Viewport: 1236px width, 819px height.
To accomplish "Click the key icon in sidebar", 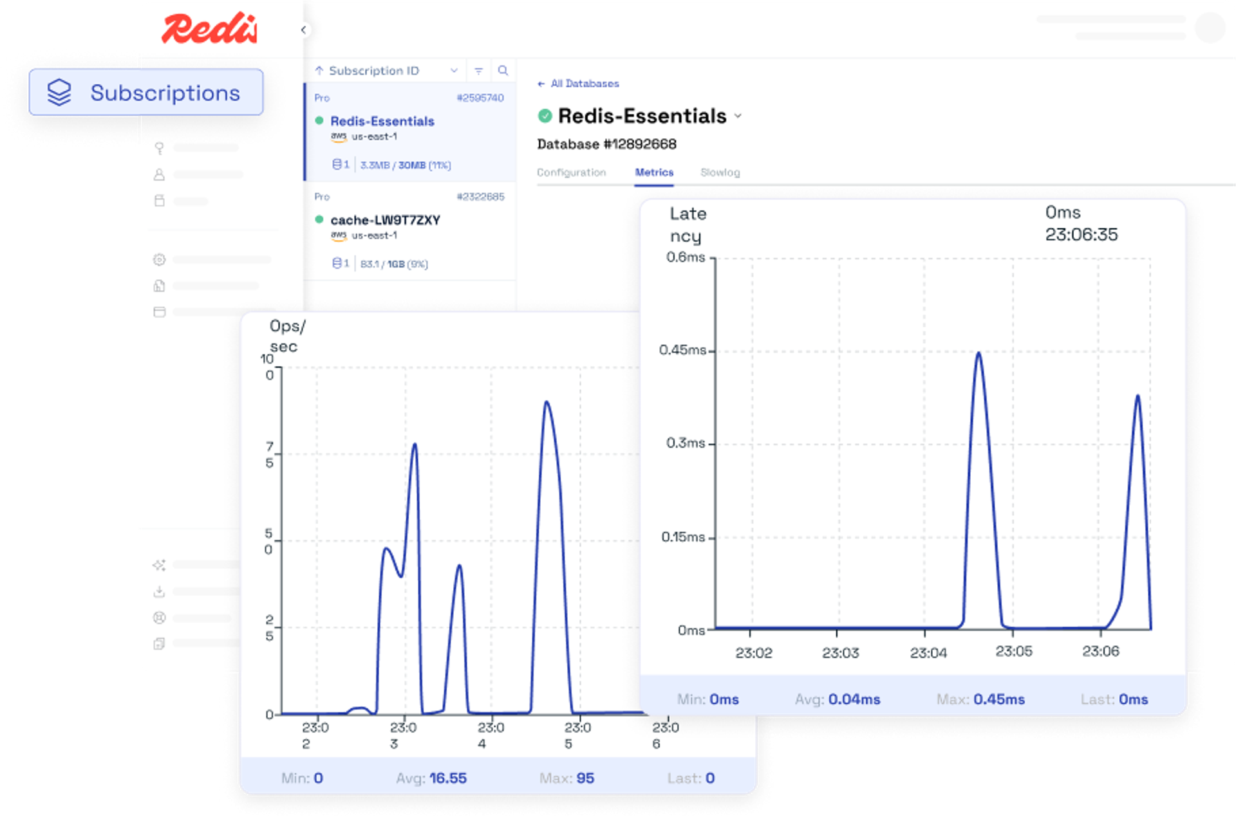I will point(159,148).
